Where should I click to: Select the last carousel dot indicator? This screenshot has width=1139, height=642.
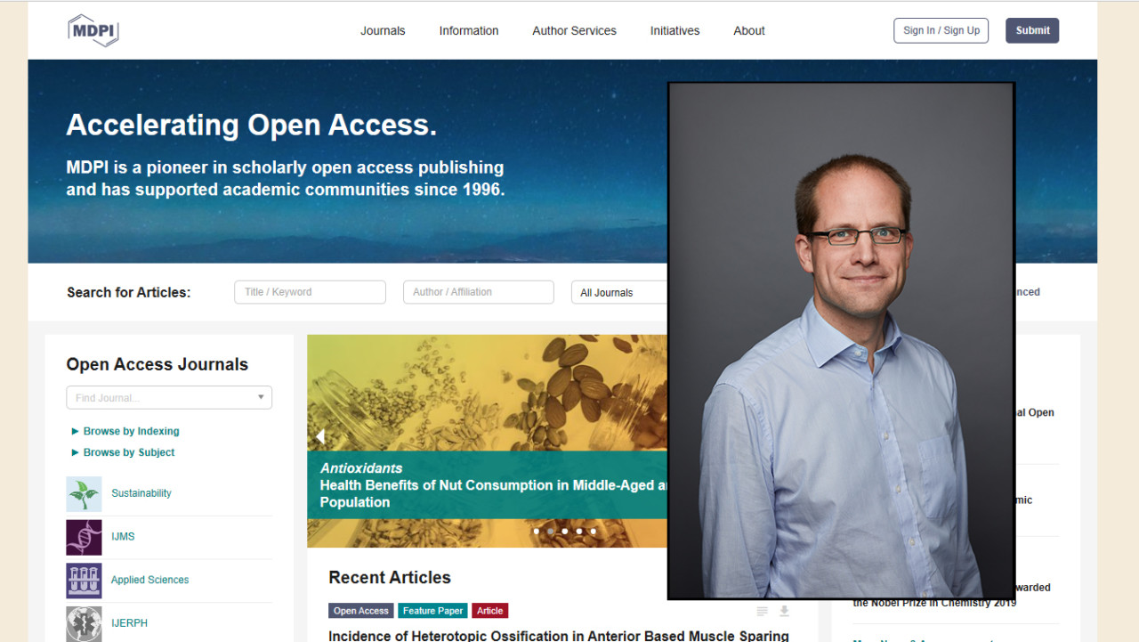pyautogui.click(x=593, y=532)
